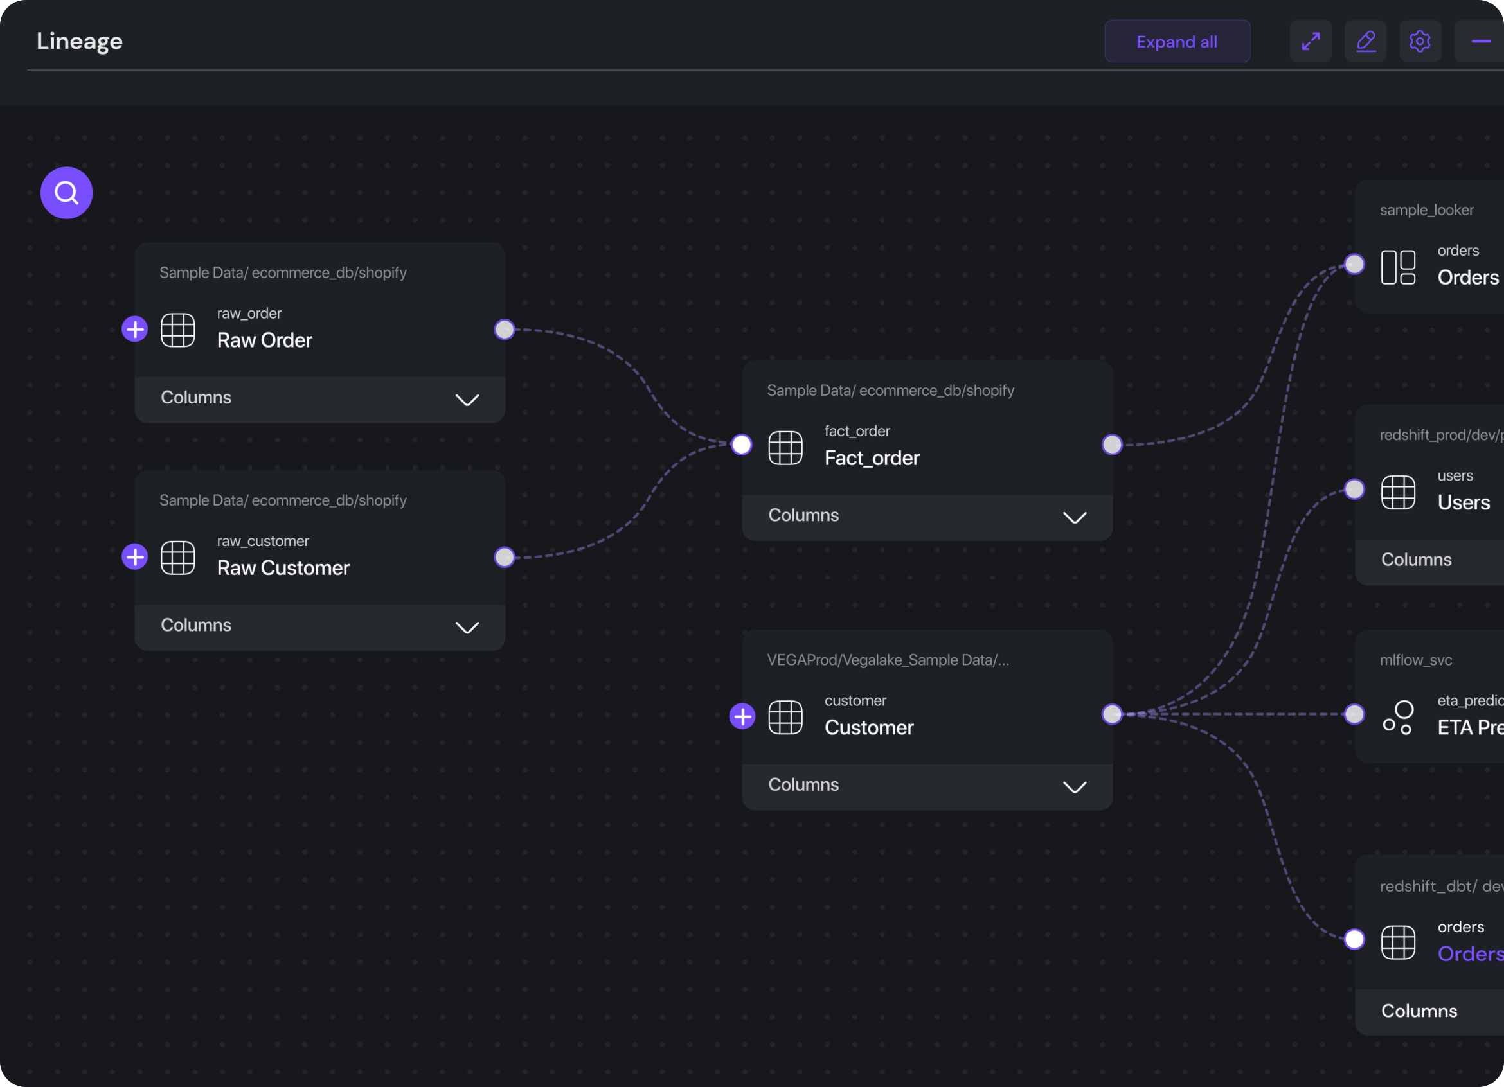1504x1087 pixels.
Task: Click the output connection dot on Fact_order
Action: [x=1111, y=445]
